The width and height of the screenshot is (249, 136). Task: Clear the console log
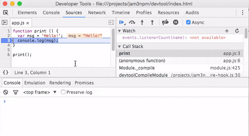6,92
